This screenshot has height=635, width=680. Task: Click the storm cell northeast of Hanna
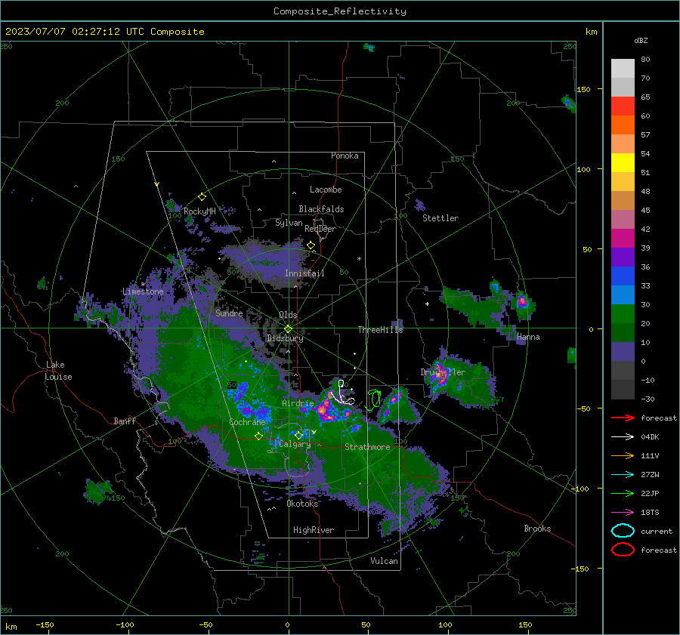pos(522,300)
